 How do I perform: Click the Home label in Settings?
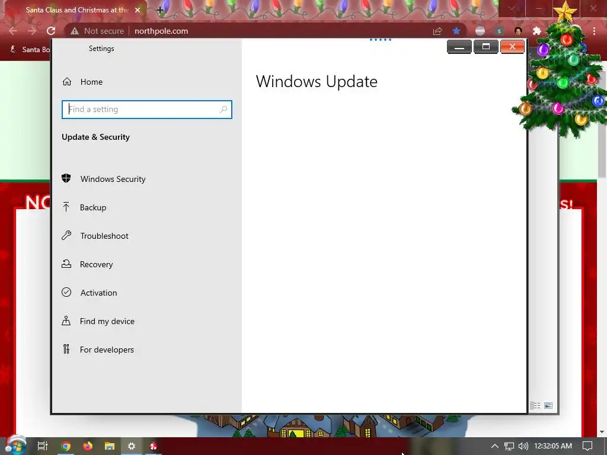click(x=91, y=82)
